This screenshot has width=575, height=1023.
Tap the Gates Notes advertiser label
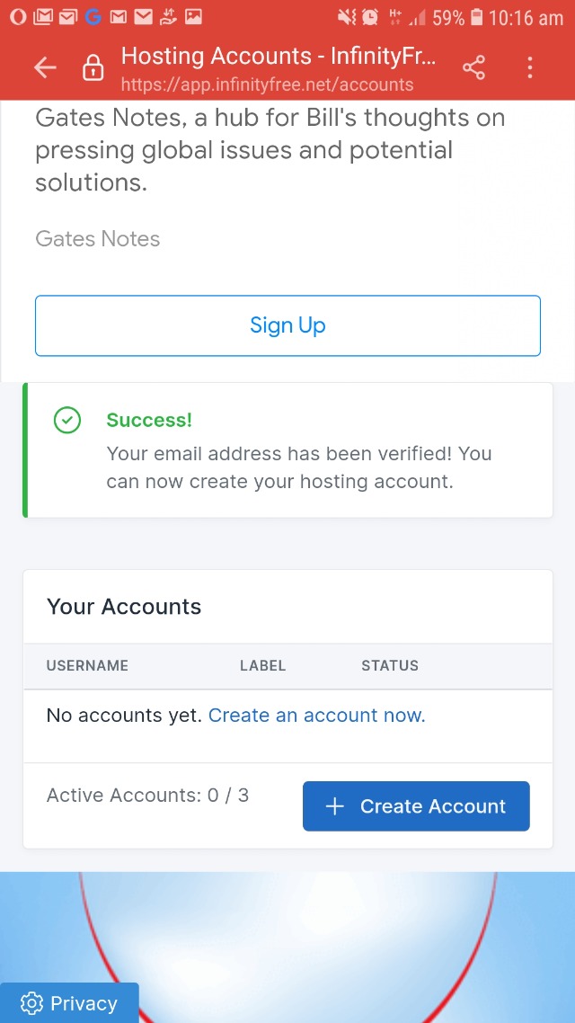(x=97, y=239)
